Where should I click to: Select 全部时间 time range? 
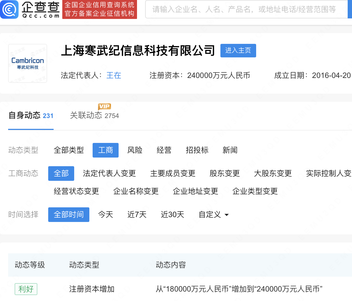pyautogui.click(x=69, y=215)
